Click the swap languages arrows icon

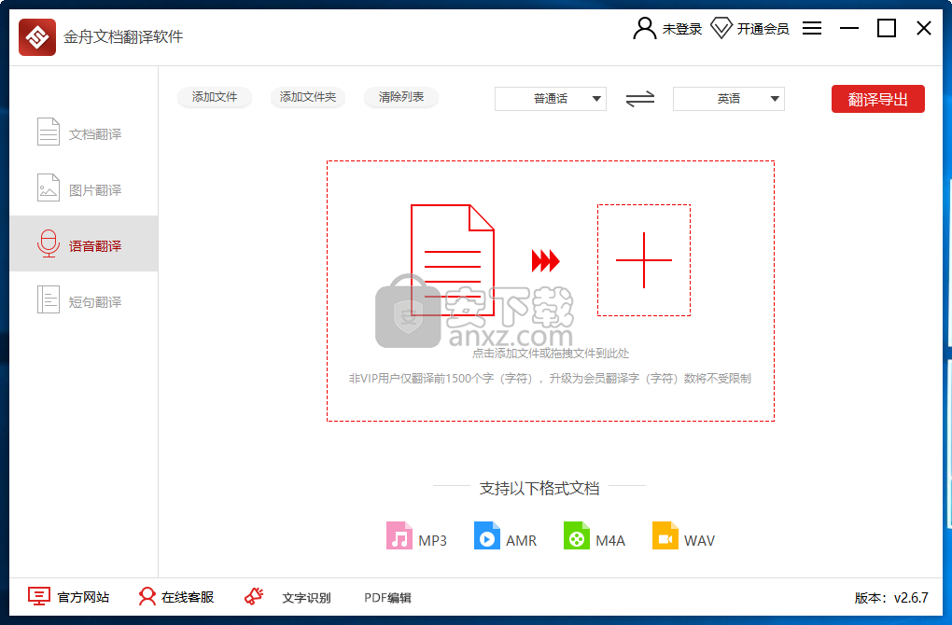coord(639,99)
